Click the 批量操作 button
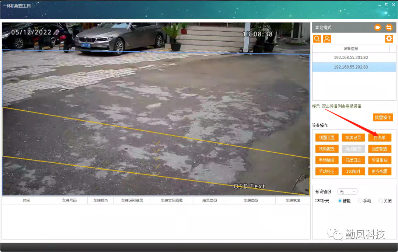 [383, 117]
